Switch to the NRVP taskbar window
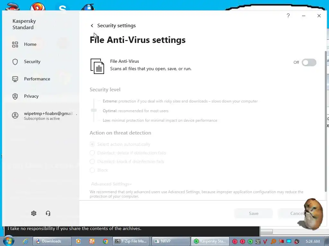 (x=171, y=241)
